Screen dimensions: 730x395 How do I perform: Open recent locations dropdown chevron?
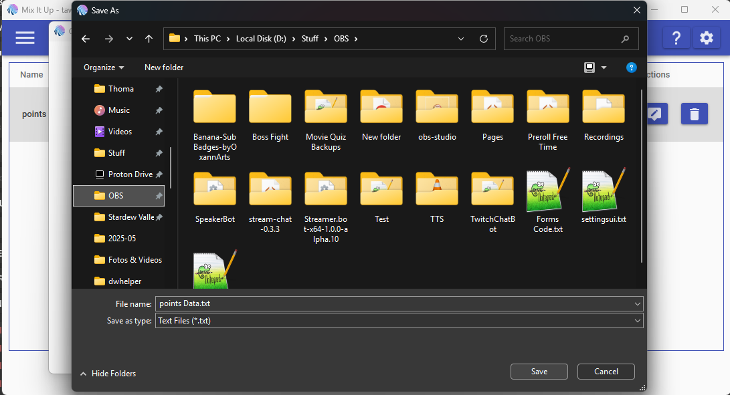(x=129, y=39)
